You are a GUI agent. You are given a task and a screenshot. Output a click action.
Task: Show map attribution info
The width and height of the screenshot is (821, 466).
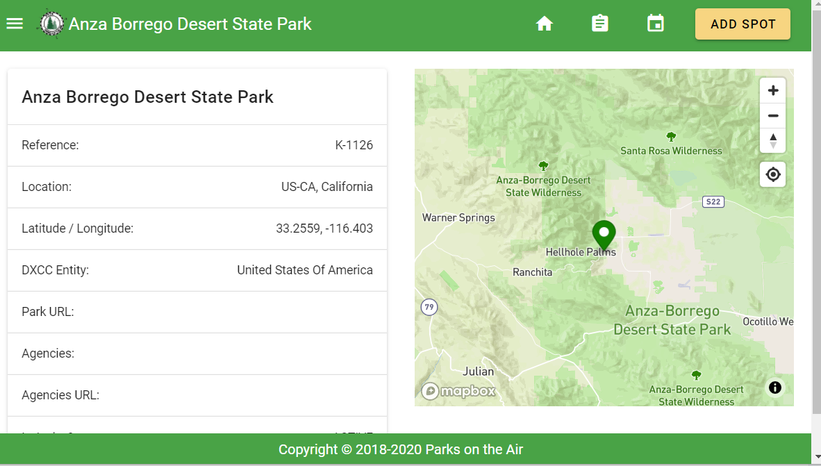(775, 388)
